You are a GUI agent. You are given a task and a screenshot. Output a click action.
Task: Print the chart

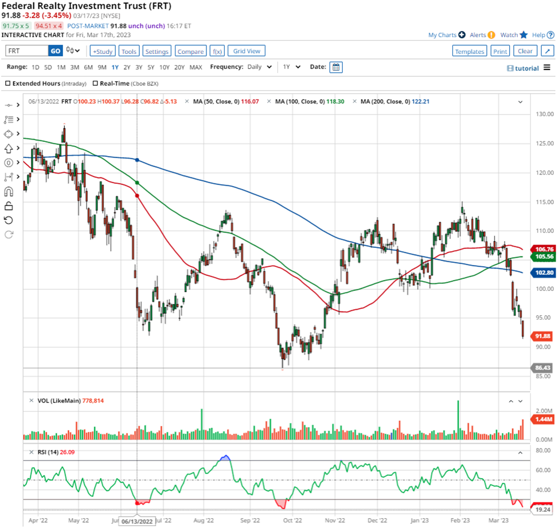pos(500,52)
